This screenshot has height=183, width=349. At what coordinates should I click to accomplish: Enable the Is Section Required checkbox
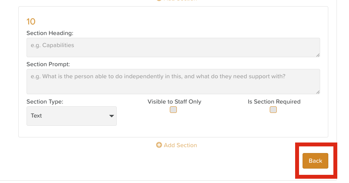(273, 110)
